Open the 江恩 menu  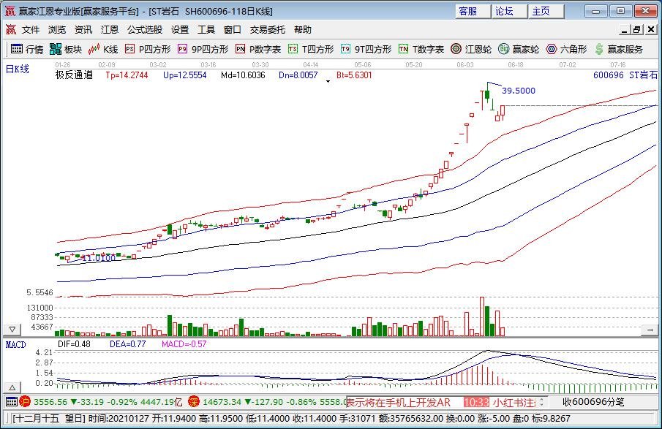pyautogui.click(x=109, y=29)
